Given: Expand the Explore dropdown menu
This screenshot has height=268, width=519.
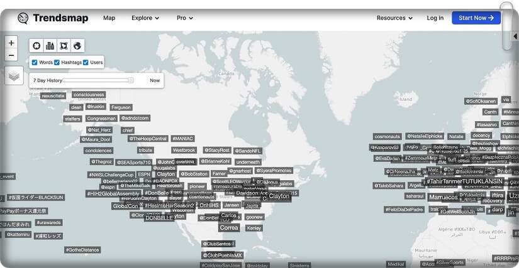Looking at the screenshot, I should pyautogui.click(x=145, y=18).
